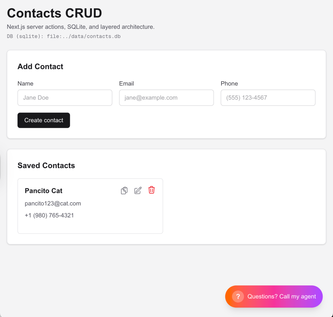Click the Email field label
The height and width of the screenshot is (317, 333).
[x=127, y=84]
